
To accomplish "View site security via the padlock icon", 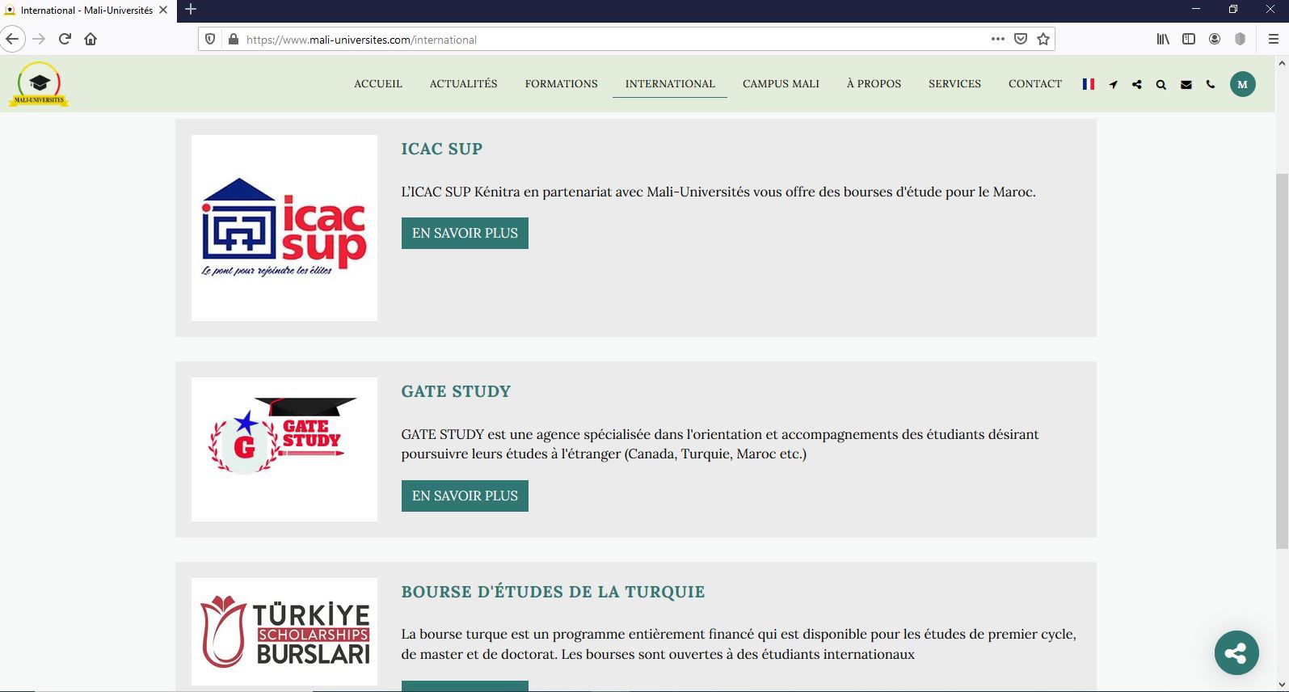I will 234,39.
